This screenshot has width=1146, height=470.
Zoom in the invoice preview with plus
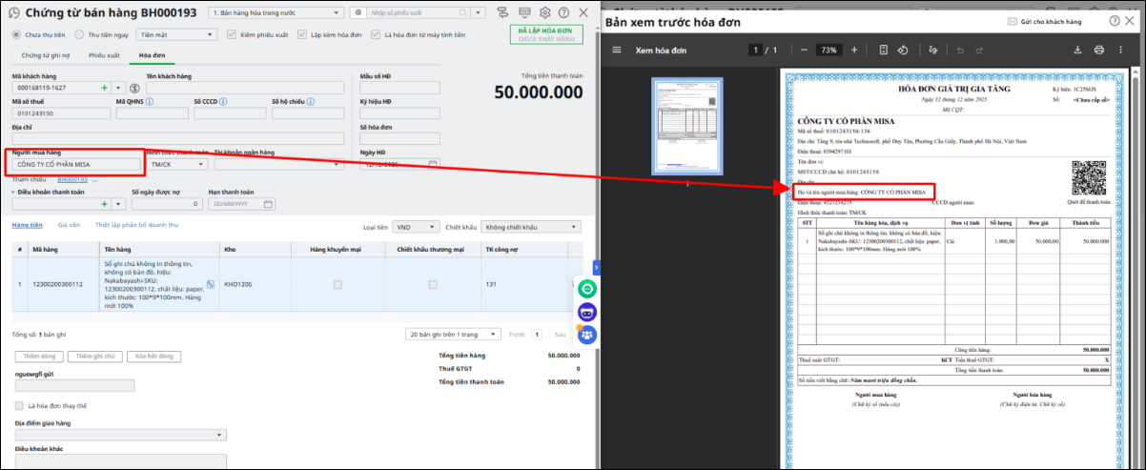click(x=854, y=50)
